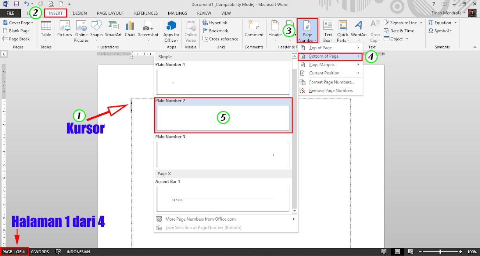Click gallery scrollbar down arrow
Image resolution: width=480 pixels, height=256 pixels.
[295, 211]
